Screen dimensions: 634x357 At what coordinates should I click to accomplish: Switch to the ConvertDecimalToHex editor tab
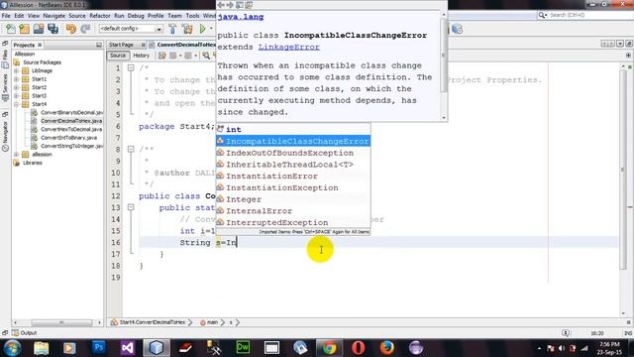click(x=186, y=45)
